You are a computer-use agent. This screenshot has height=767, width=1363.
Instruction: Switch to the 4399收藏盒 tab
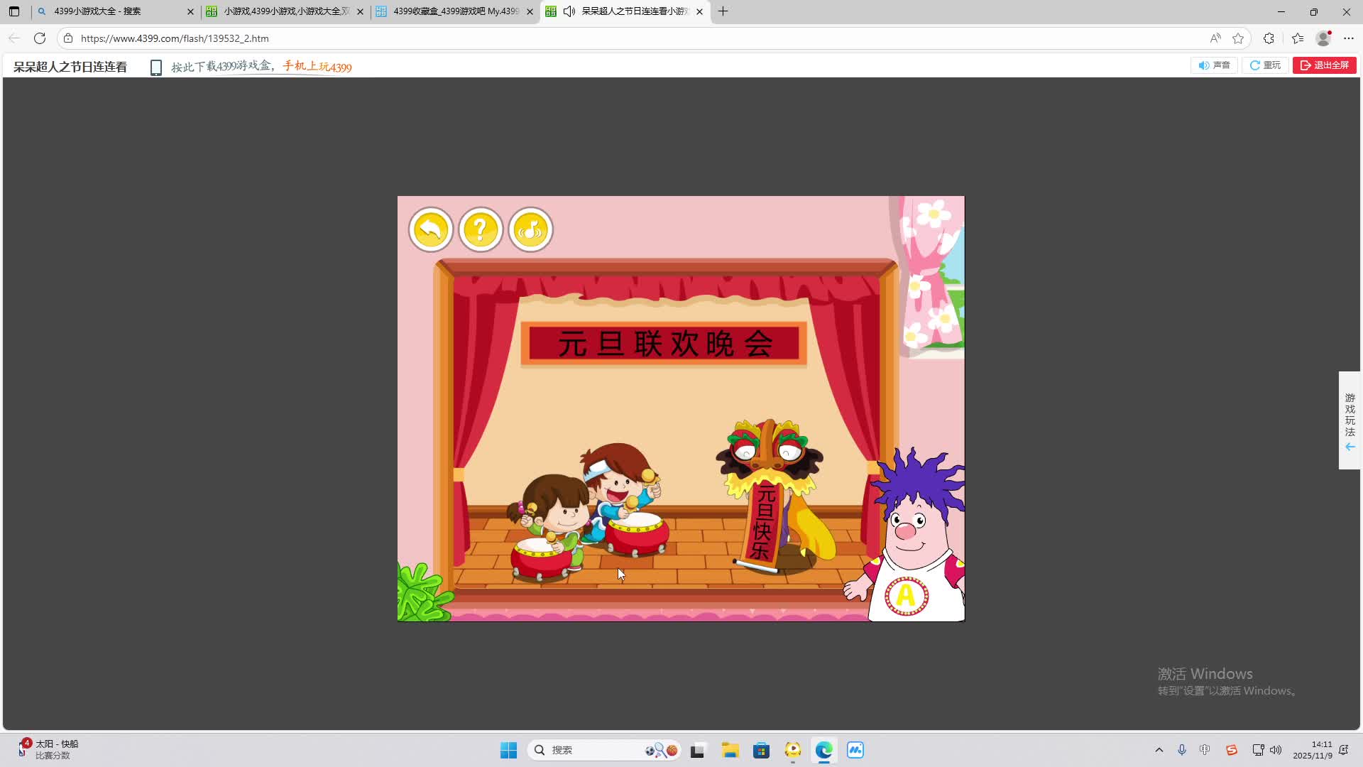coord(454,11)
